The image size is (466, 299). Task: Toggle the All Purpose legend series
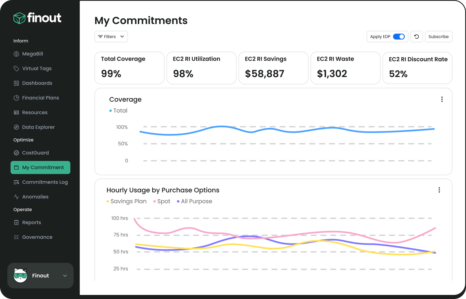[195, 202]
